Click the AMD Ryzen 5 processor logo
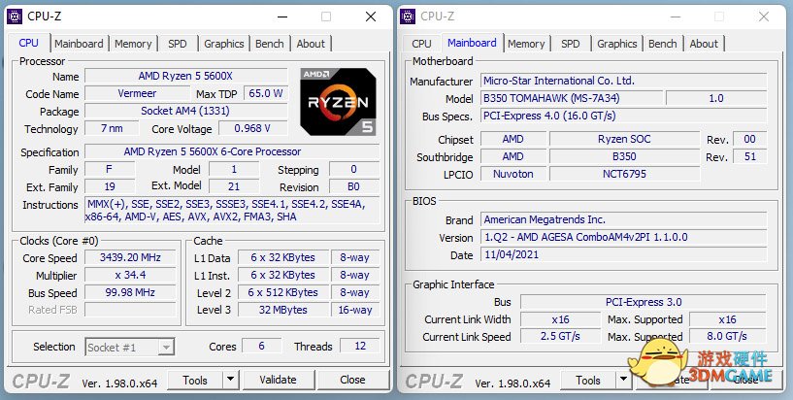This screenshot has height=400, width=793. click(338, 102)
